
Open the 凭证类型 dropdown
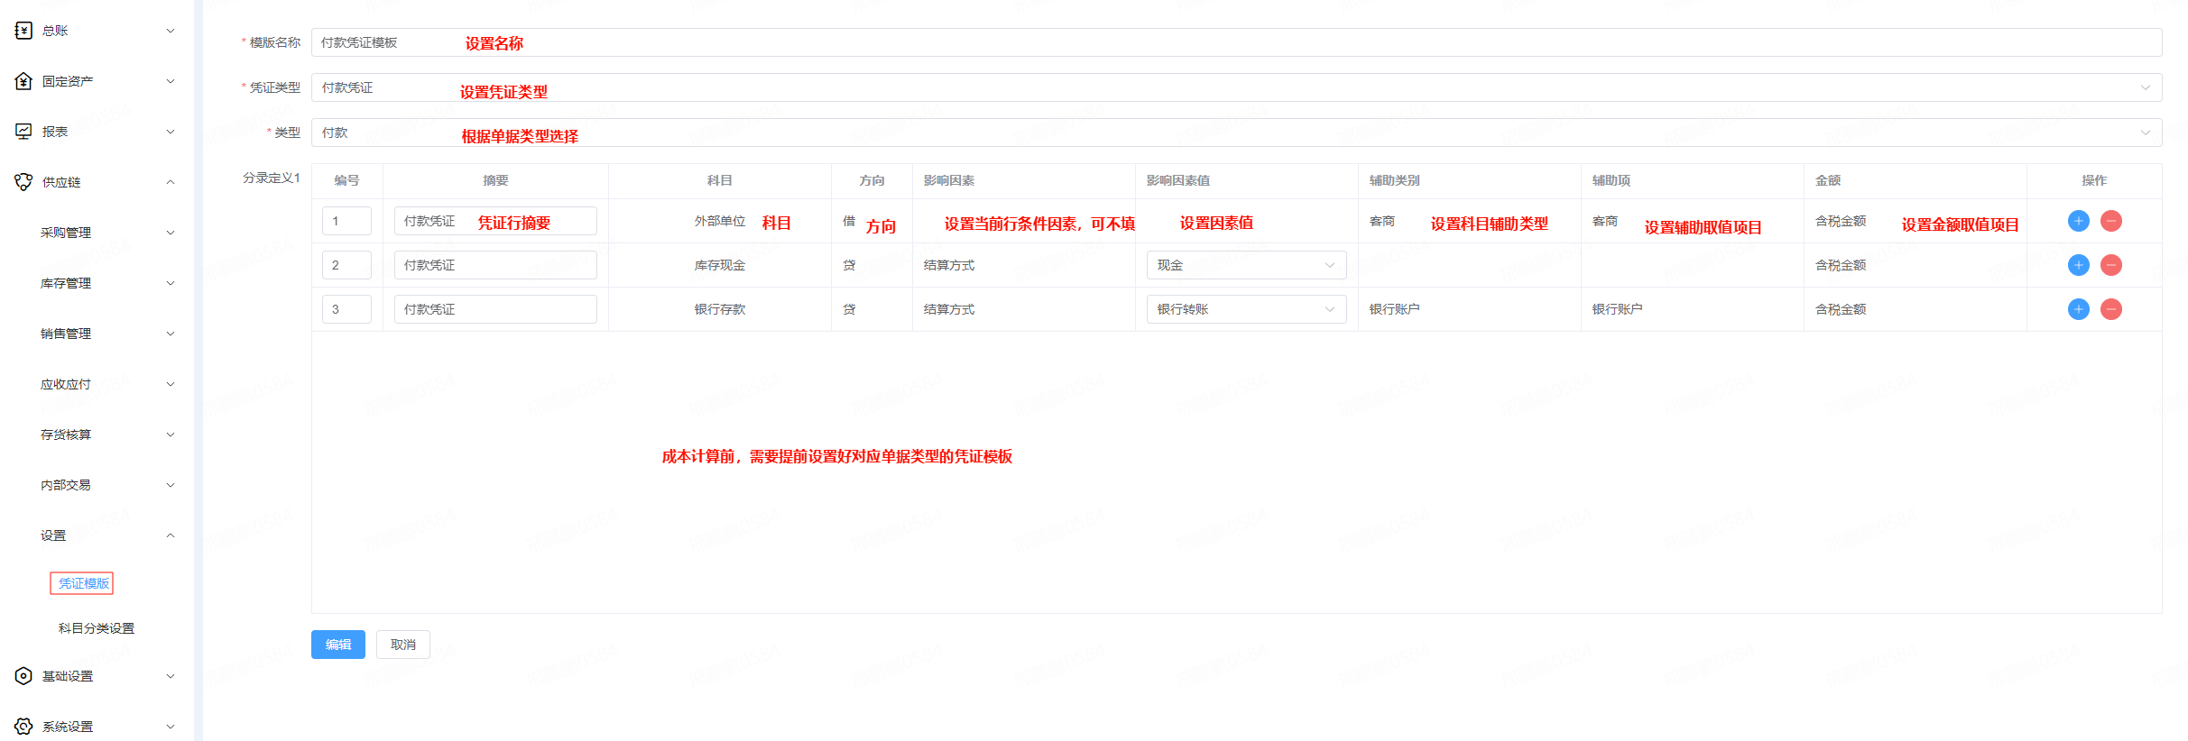(1236, 87)
